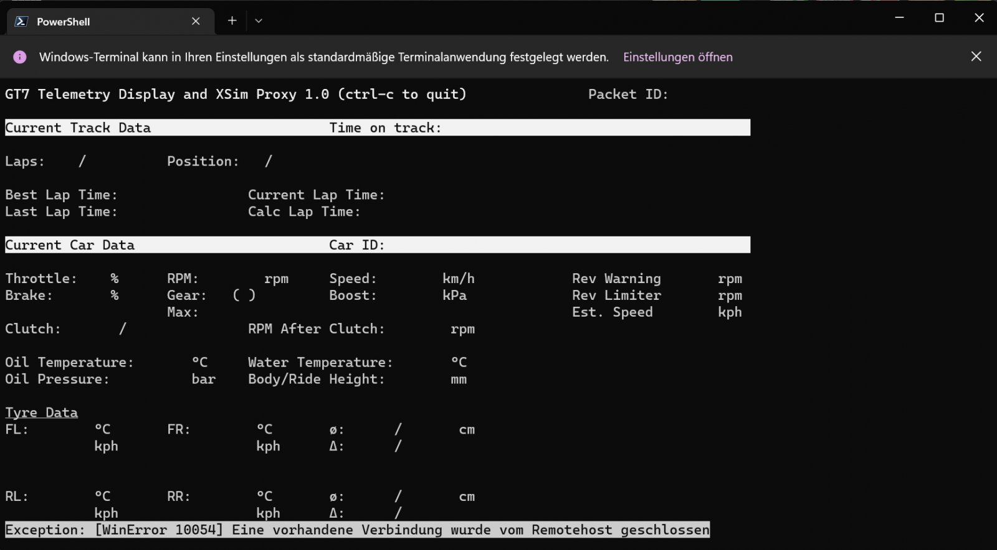Click the purple info icon in notification
This screenshot has height=550, width=997.
click(x=20, y=57)
